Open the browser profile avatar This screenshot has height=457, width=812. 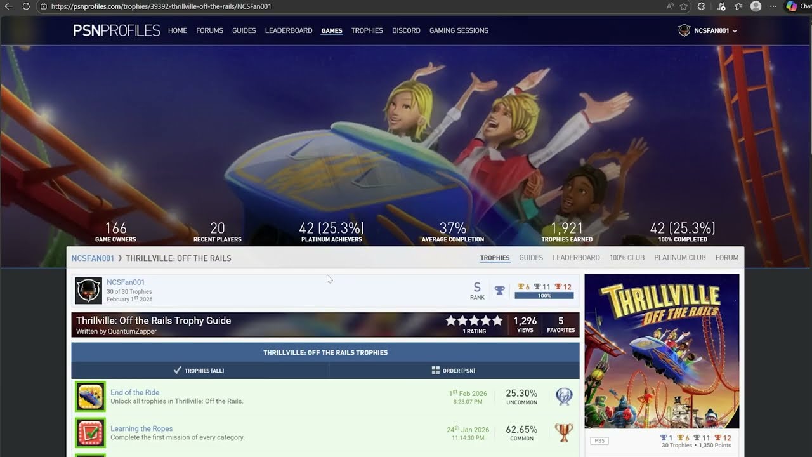pos(756,6)
